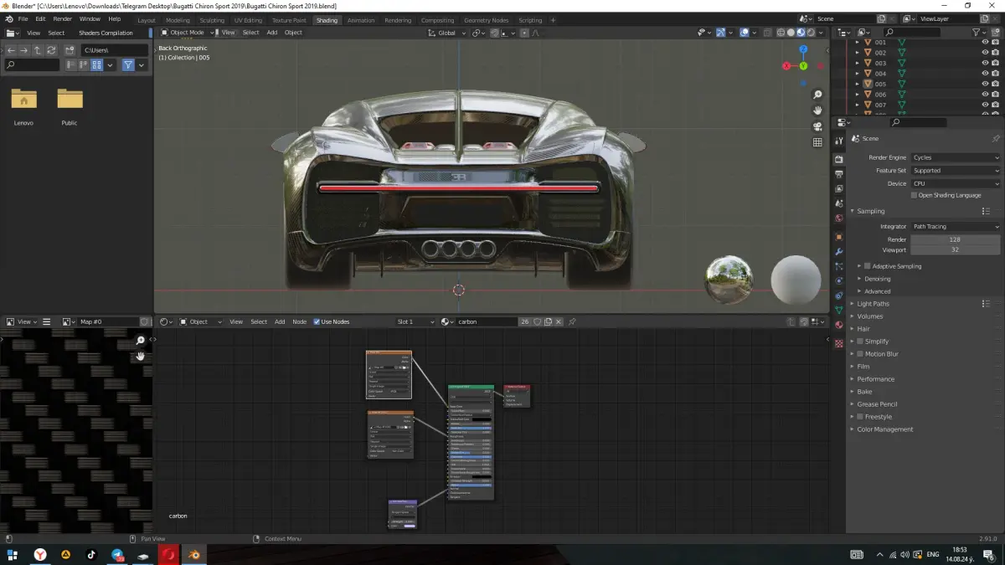1005x565 pixels.
Task: Select wireframe viewport shading
Action: pos(781,33)
